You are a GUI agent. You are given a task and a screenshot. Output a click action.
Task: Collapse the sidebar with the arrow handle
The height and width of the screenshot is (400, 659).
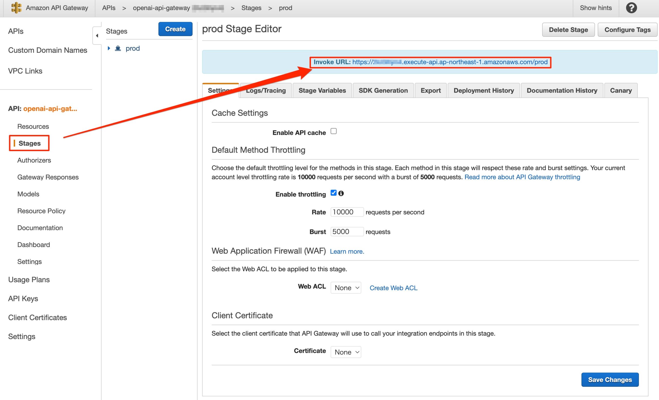(x=97, y=35)
